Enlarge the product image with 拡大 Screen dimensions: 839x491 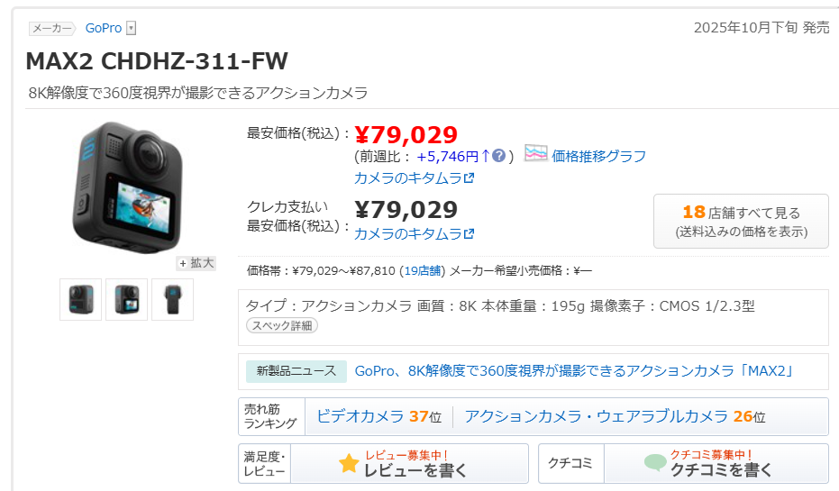(196, 263)
